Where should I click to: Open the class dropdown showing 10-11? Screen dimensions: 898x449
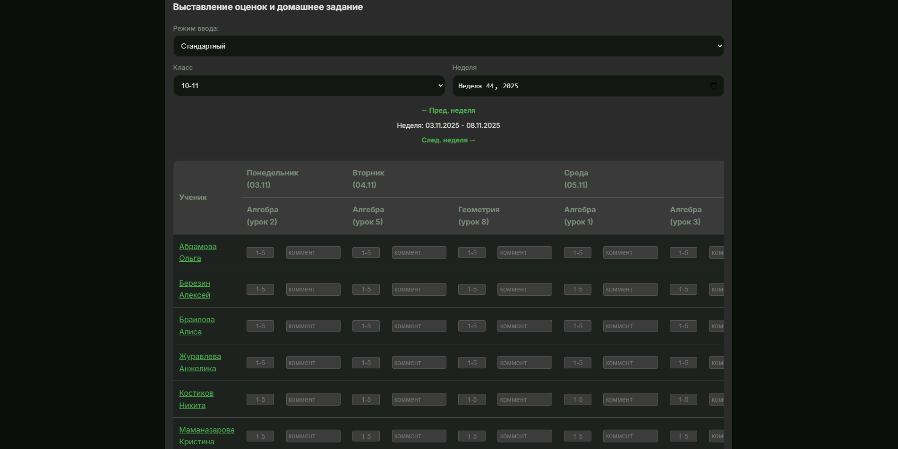(309, 85)
